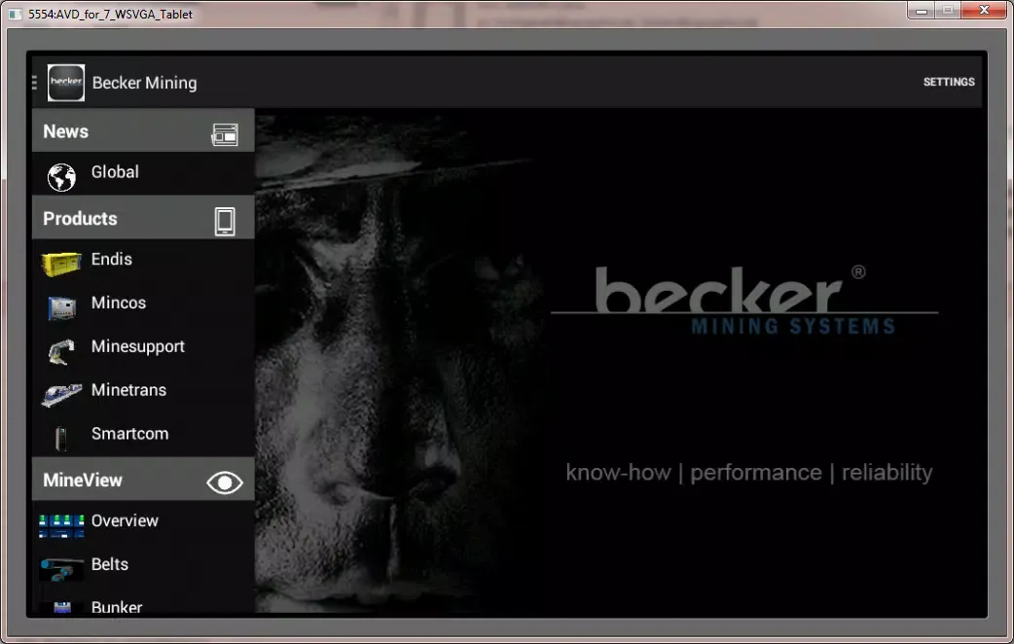The width and height of the screenshot is (1014, 644).
Task: Open Settings in the top bar
Action: coord(948,83)
